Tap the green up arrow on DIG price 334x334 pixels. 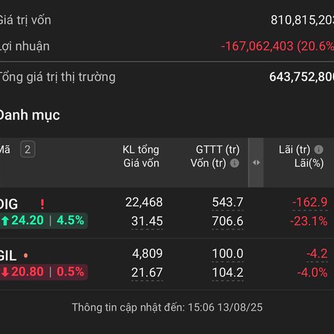tap(5, 220)
